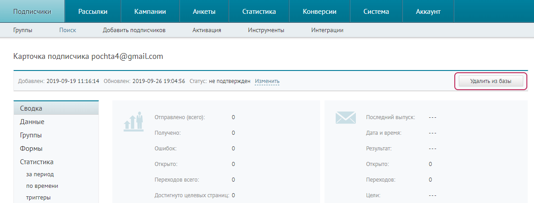This screenshot has width=534, height=203.
Task: Click the Изменить status link
Action: coord(267,81)
